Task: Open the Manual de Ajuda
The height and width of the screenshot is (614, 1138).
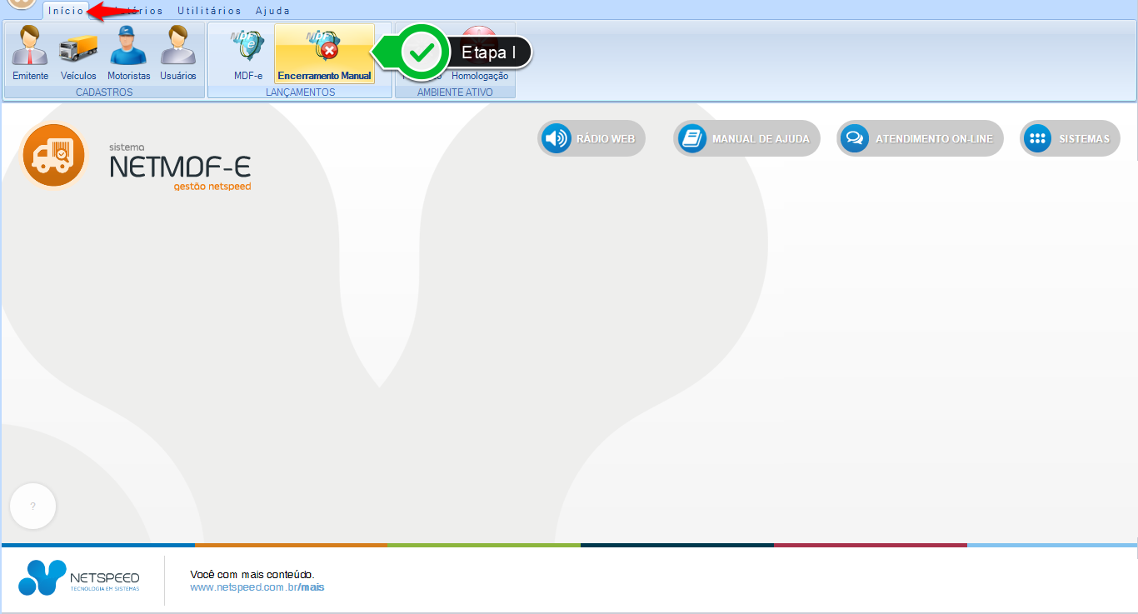Action: point(746,138)
